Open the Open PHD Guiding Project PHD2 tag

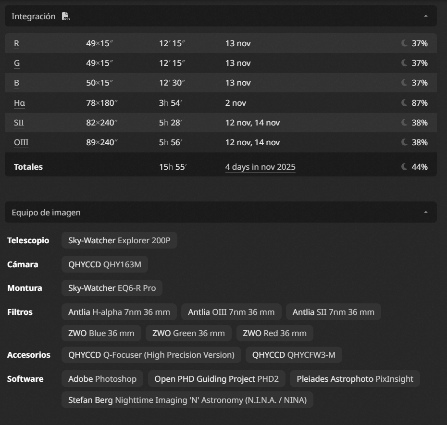[217, 378]
